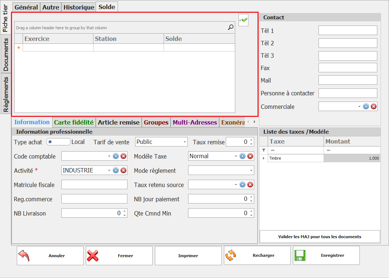Clear Taux retenu source with red X

click(250, 185)
